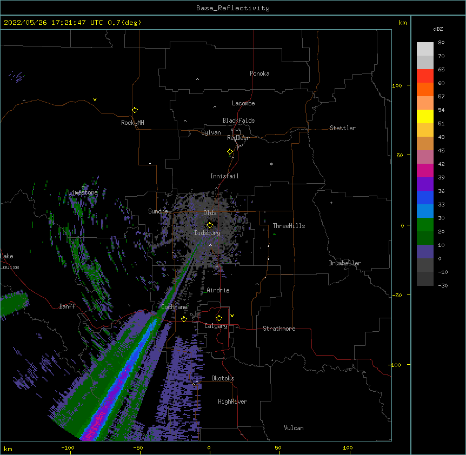This screenshot has height=455, width=466.
Task: Click the 100 tick on the right axis
Action: pyautogui.click(x=397, y=85)
